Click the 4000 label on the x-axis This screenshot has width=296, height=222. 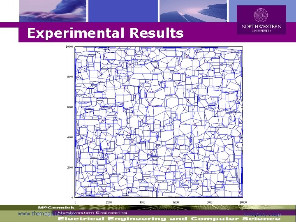[x=142, y=202]
